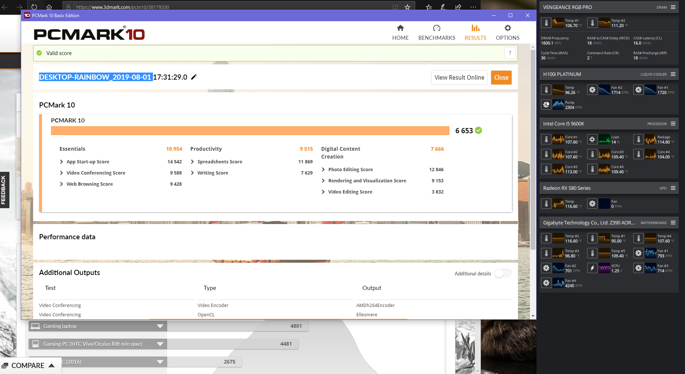
Task: Click the CPU Package thermometer icon
Action: coord(638,139)
